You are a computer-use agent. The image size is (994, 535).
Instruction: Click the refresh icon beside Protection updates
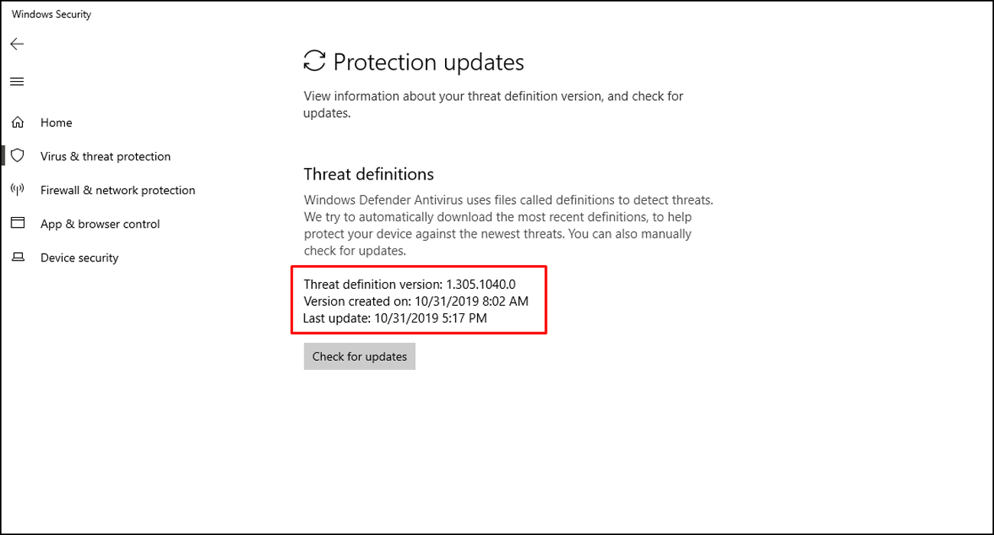point(314,61)
